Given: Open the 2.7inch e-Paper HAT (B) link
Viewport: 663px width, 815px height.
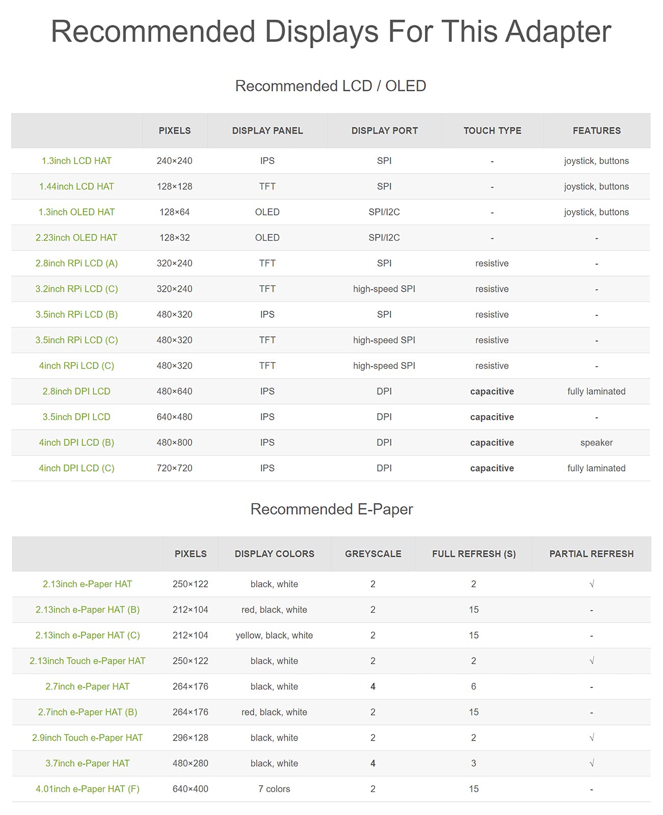Looking at the screenshot, I should (x=88, y=712).
